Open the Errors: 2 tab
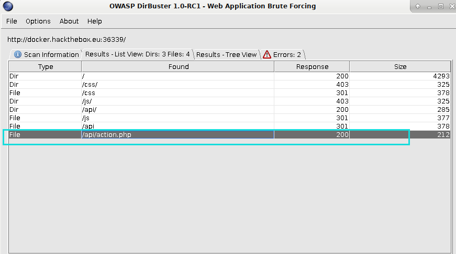The image size is (456, 254). click(282, 54)
